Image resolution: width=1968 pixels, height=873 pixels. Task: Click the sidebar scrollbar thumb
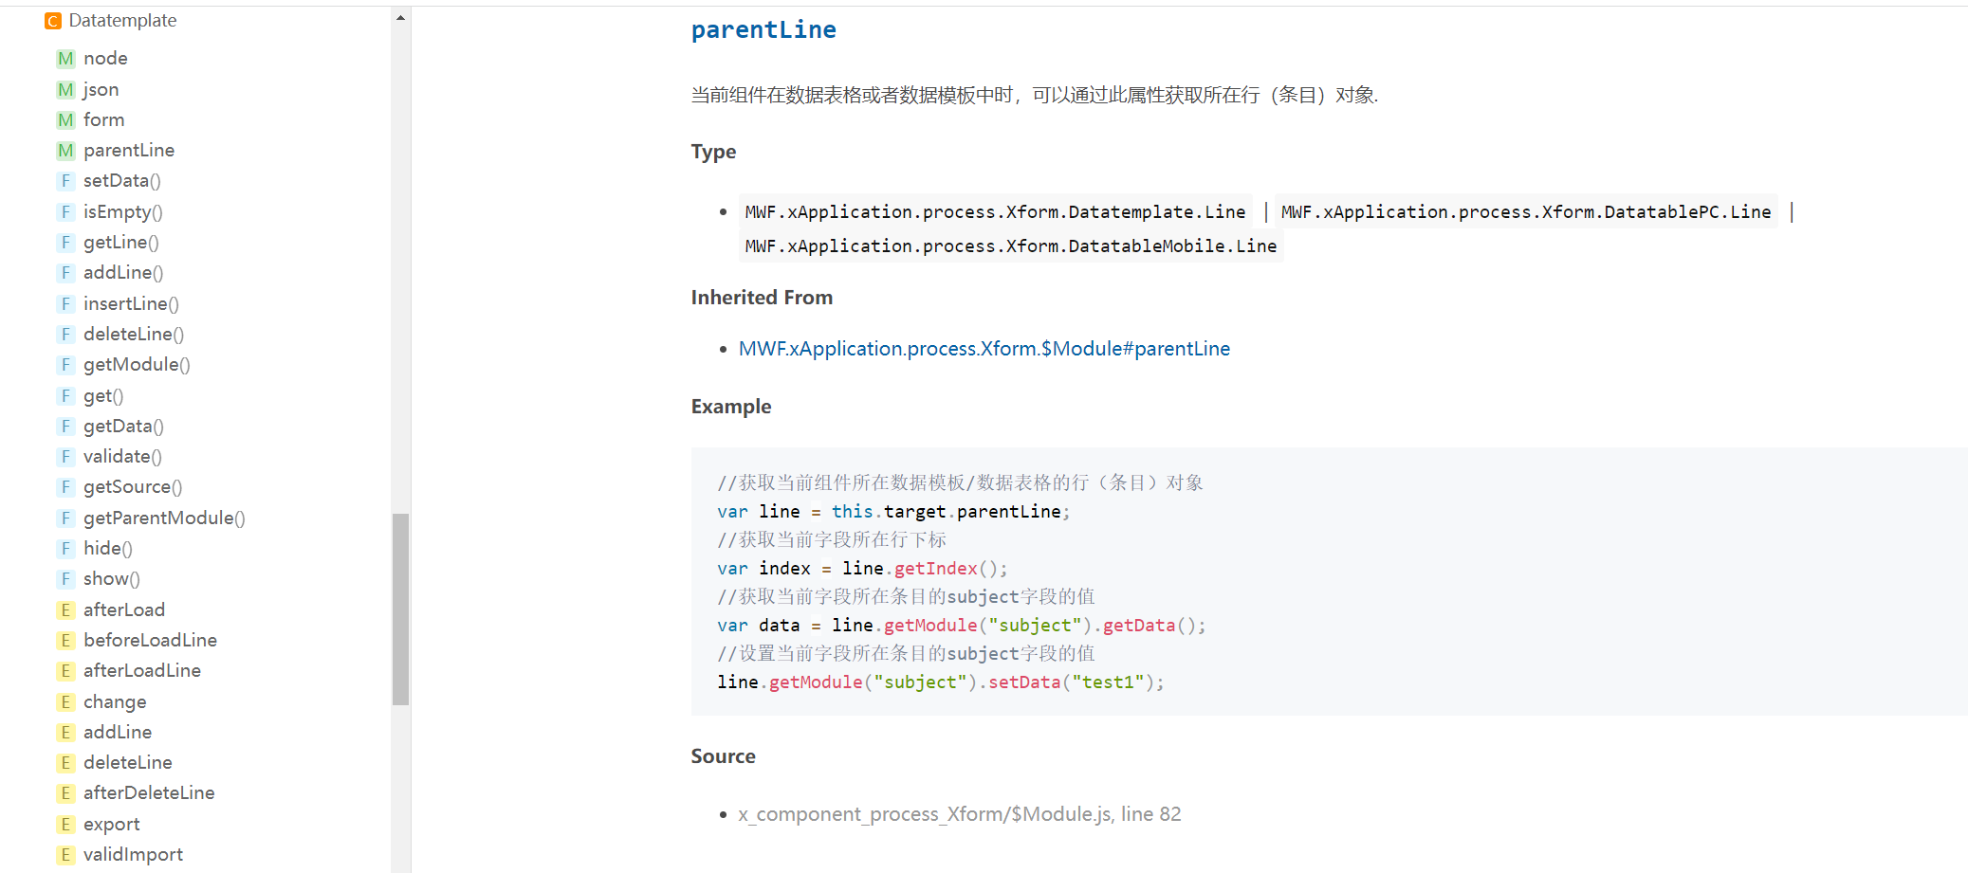click(400, 609)
